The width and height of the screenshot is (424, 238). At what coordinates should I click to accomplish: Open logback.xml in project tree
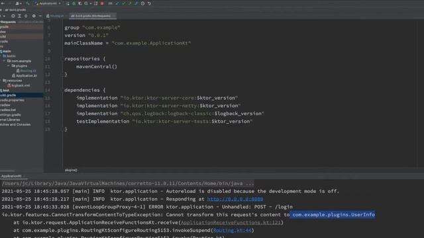point(19,85)
